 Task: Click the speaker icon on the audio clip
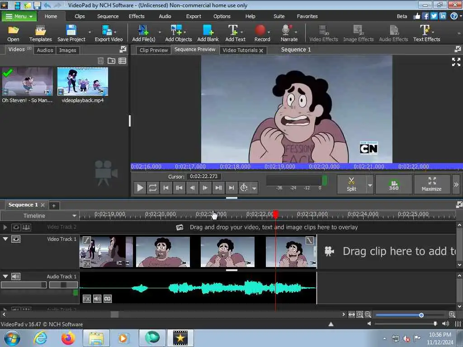pyautogui.click(x=97, y=299)
